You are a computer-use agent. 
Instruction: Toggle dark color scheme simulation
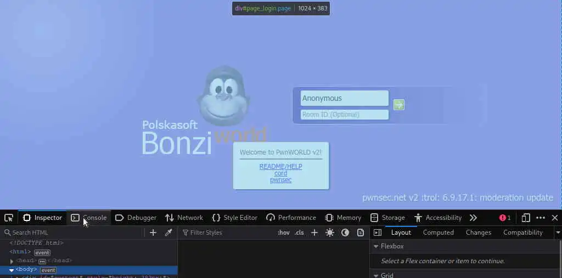pyautogui.click(x=345, y=232)
